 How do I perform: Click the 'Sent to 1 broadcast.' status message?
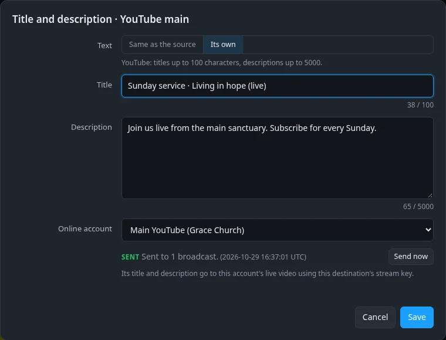(180, 257)
